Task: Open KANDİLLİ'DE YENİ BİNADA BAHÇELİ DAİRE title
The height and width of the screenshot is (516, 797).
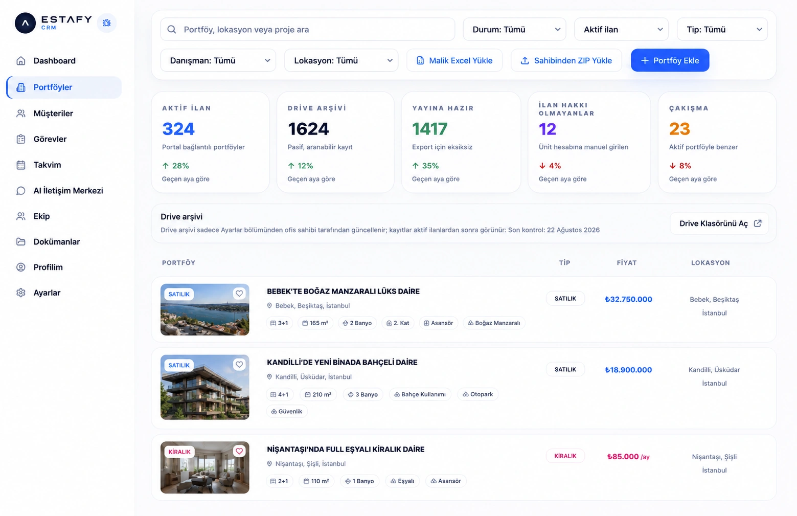Action: pos(342,363)
